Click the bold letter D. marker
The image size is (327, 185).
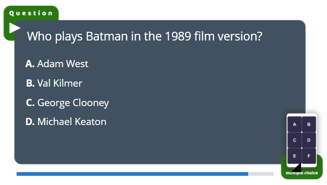click(x=30, y=122)
